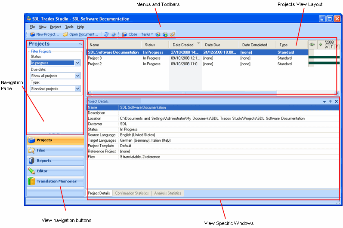Click the Open Document toolbar button
343x228 pixels.
[80, 34]
